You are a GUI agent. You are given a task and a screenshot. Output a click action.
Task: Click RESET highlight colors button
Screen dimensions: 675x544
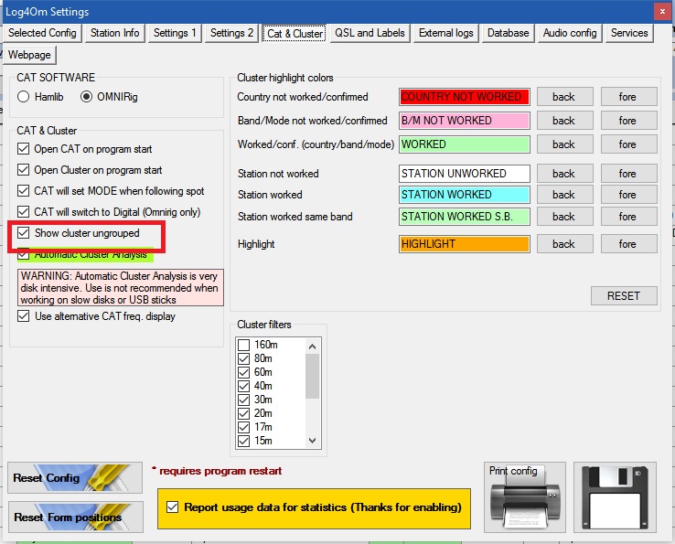[x=624, y=295]
